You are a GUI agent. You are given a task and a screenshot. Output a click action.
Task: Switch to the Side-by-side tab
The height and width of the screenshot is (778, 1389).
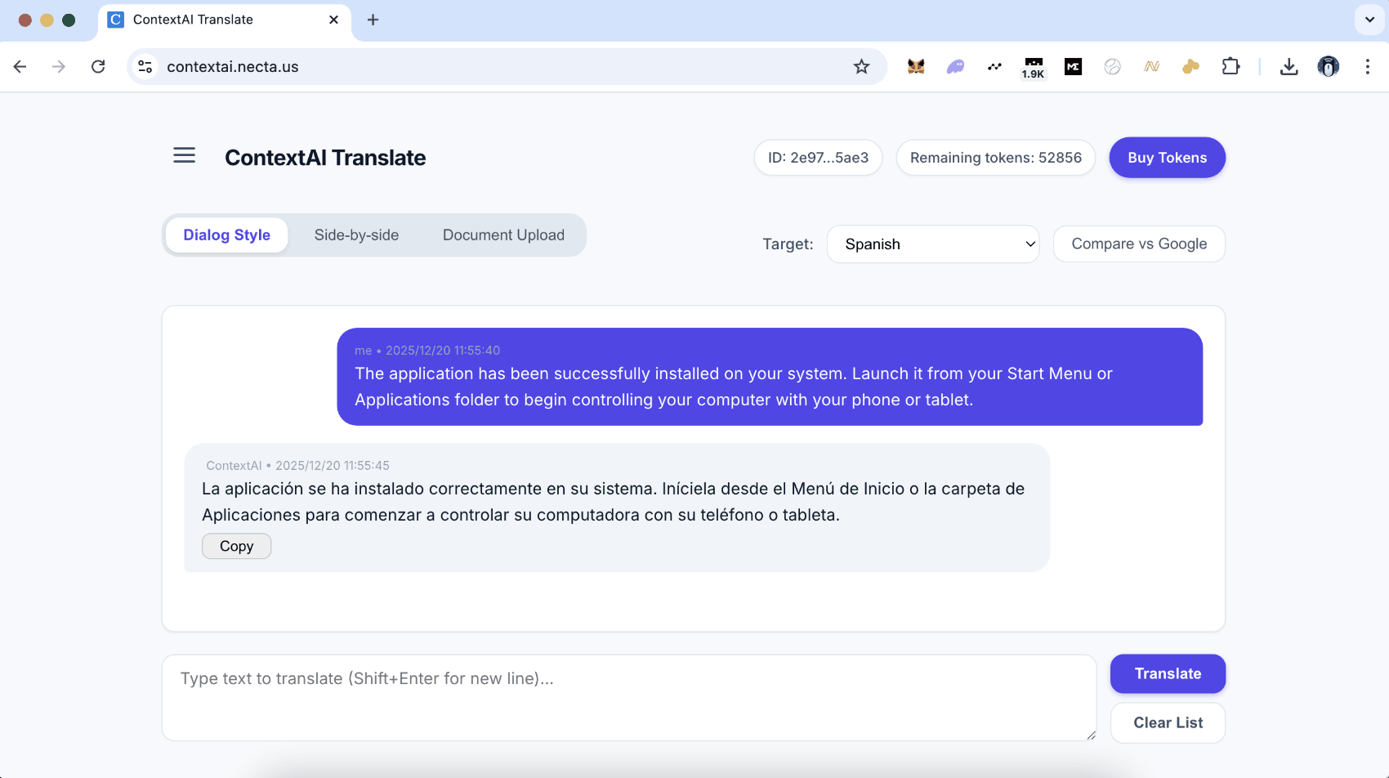356,235
